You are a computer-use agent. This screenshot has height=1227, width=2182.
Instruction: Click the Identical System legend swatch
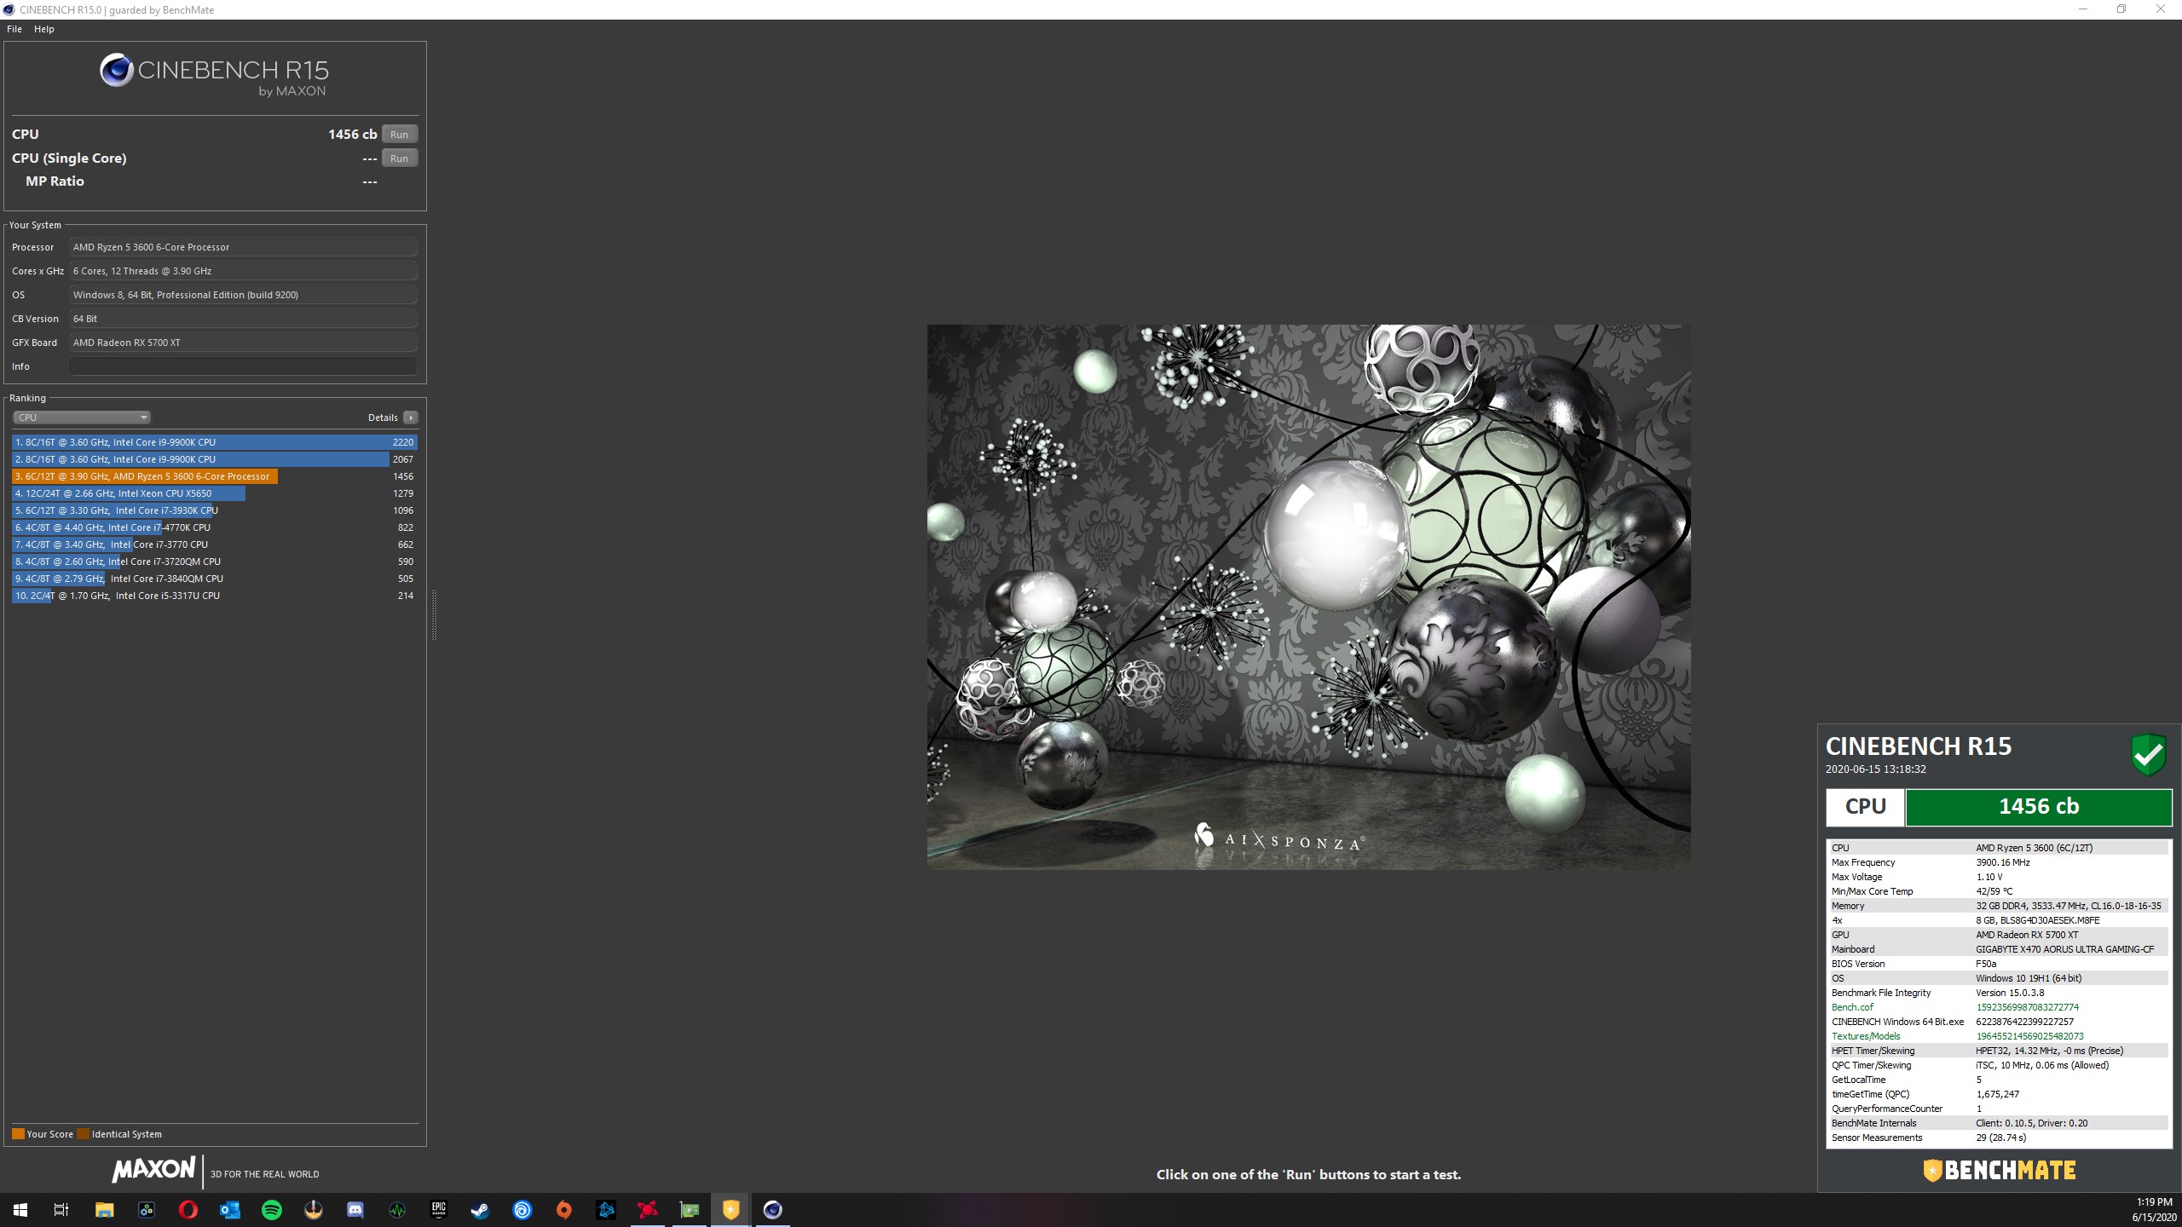[x=83, y=1134]
